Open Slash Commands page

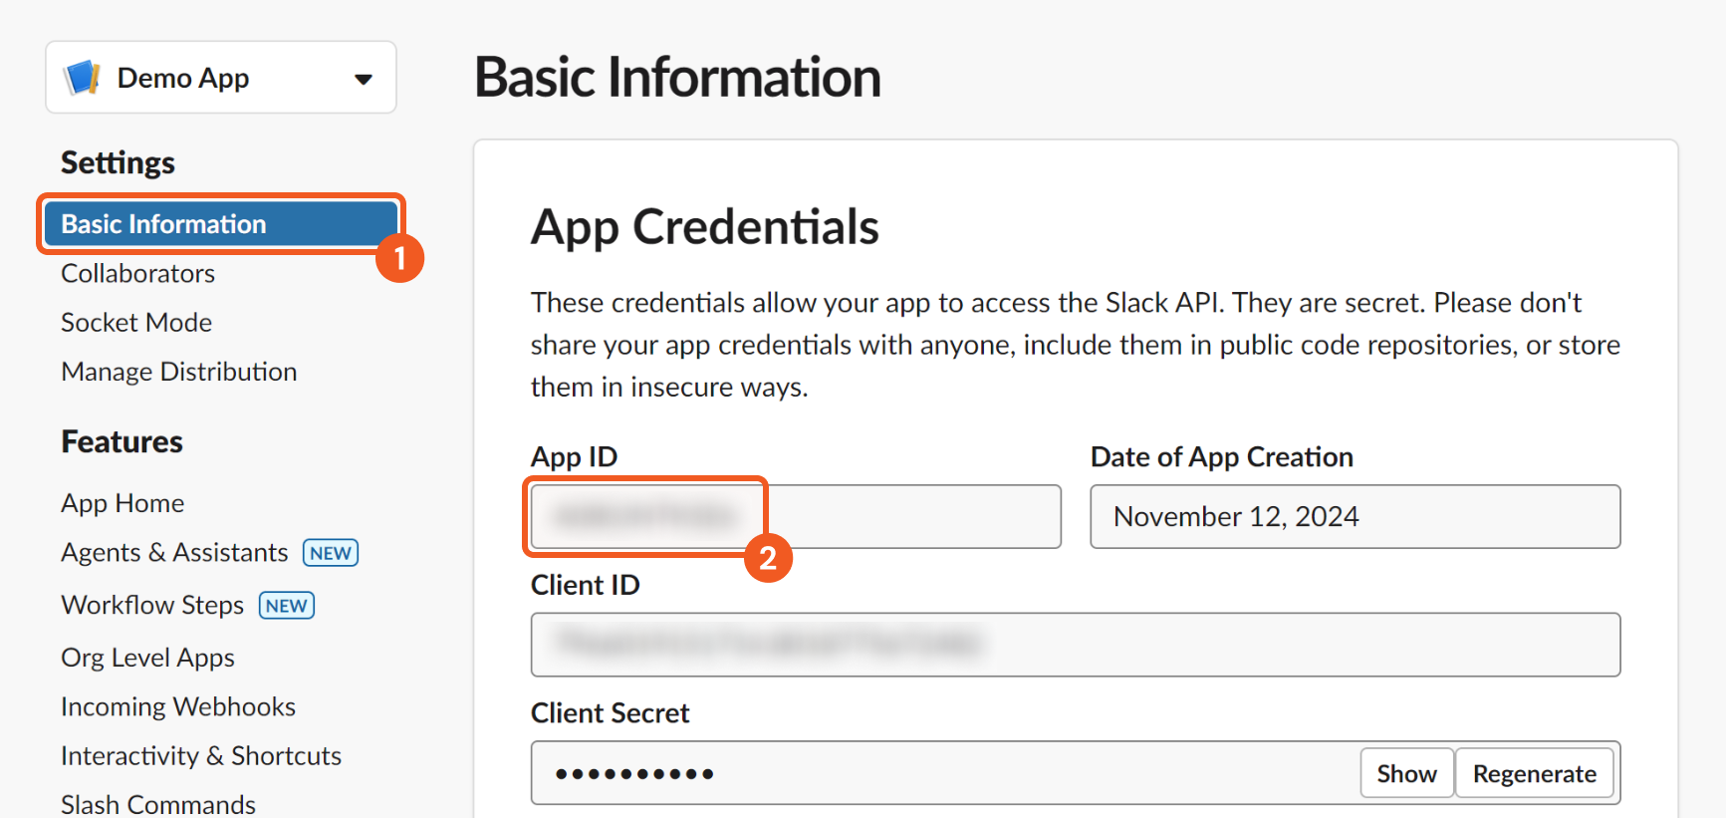click(x=158, y=804)
